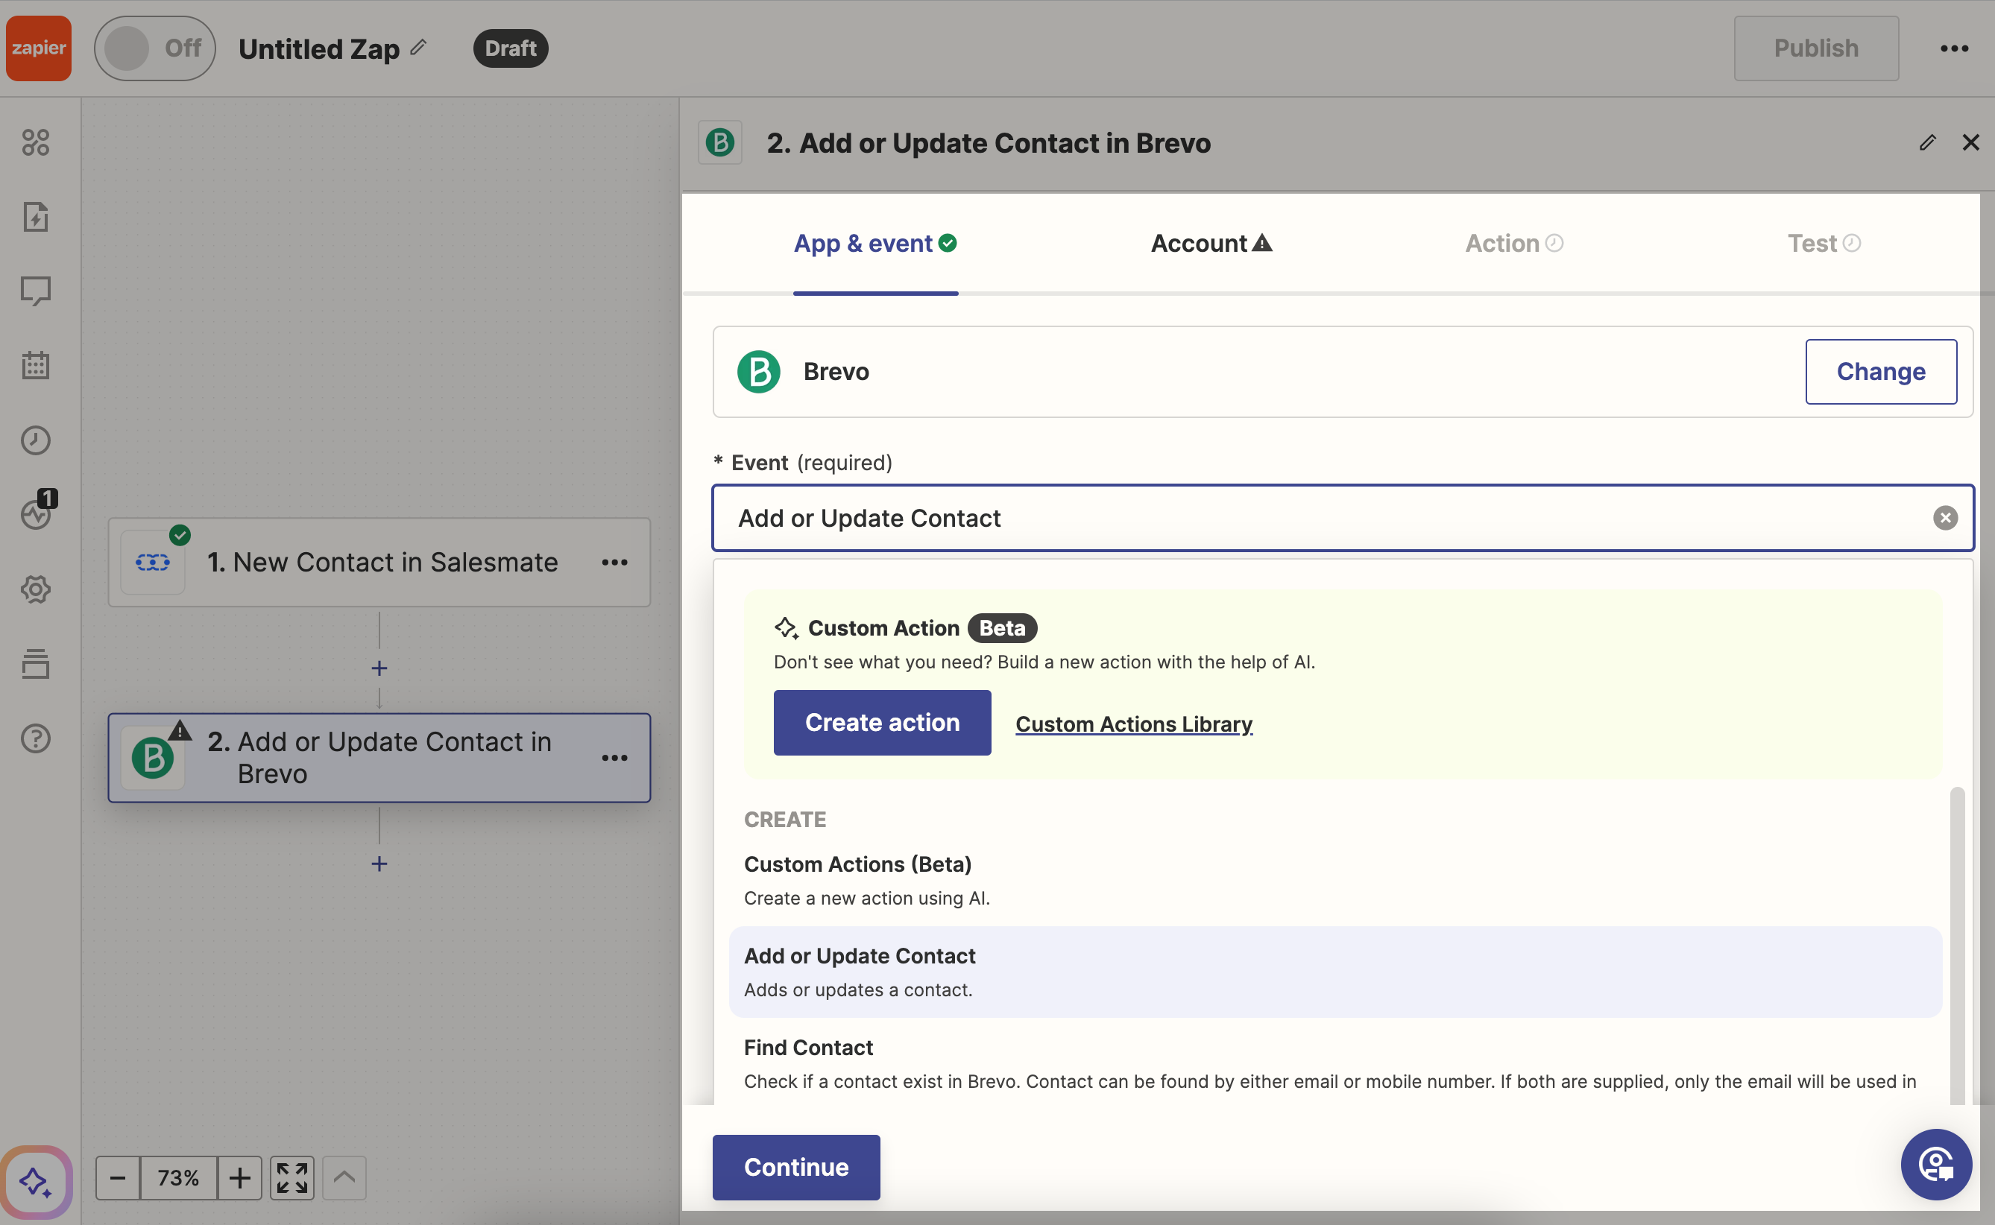Click the rename pencil icon in step panel

pos(1928,142)
